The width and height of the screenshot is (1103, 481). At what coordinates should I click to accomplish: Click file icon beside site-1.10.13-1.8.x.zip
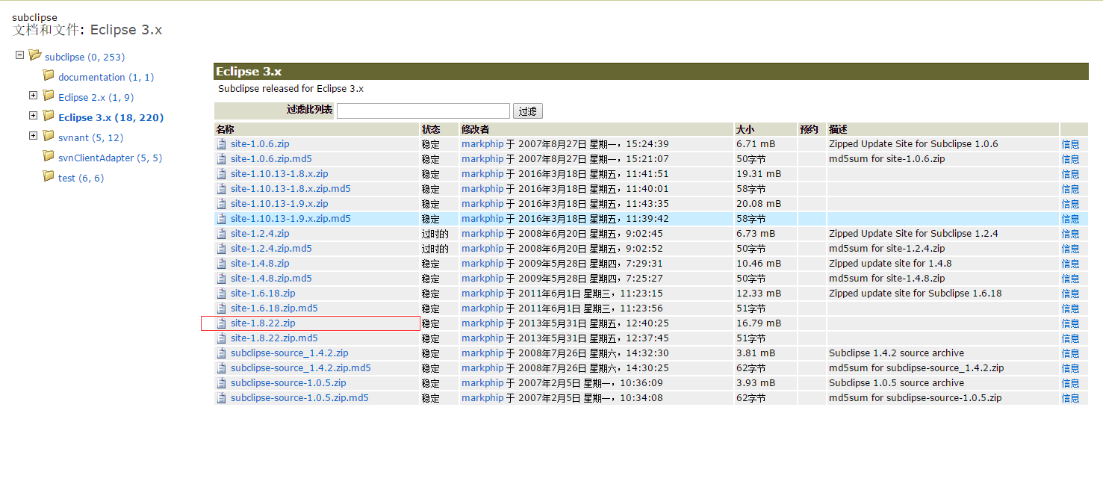[x=221, y=174]
